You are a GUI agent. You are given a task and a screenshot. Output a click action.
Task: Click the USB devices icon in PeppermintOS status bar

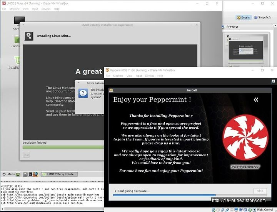pyautogui.click(x=227, y=210)
